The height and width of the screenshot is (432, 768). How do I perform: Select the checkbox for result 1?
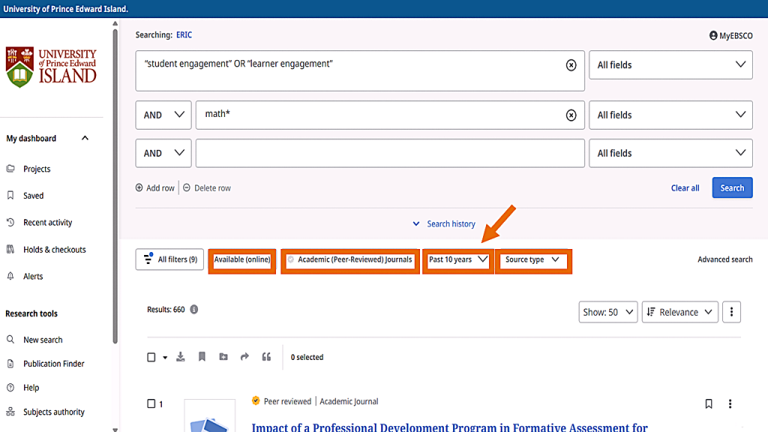[151, 404]
